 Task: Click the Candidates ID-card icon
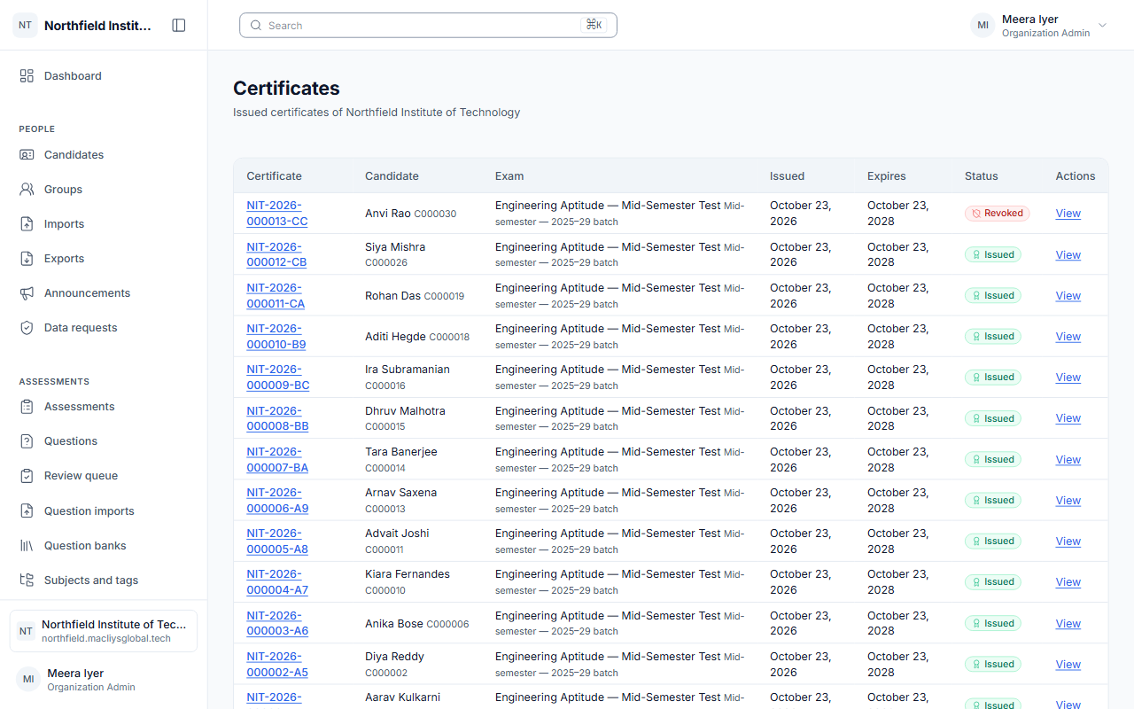click(27, 155)
